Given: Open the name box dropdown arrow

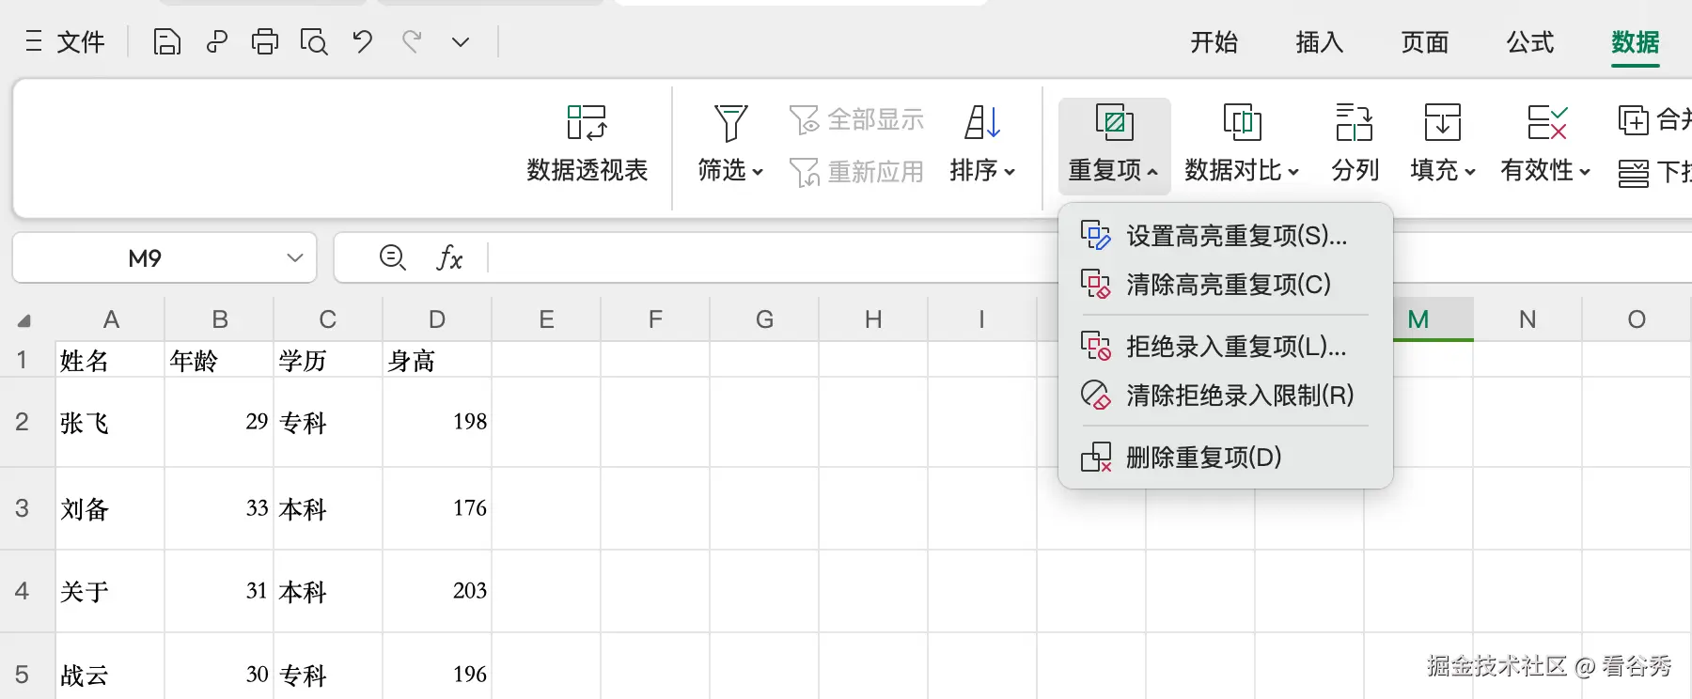Looking at the screenshot, I should click(x=295, y=257).
